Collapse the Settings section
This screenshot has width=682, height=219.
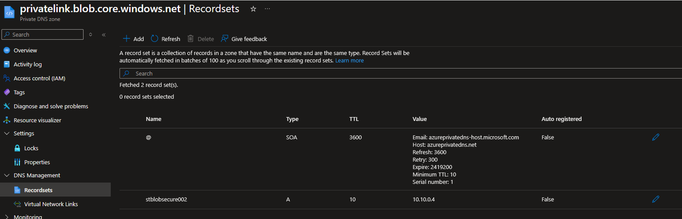coord(6,133)
